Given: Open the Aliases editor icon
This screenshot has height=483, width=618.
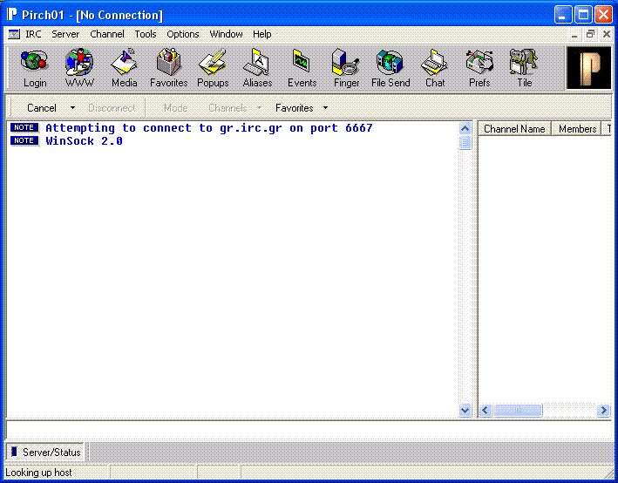Looking at the screenshot, I should click(x=257, y=68).
